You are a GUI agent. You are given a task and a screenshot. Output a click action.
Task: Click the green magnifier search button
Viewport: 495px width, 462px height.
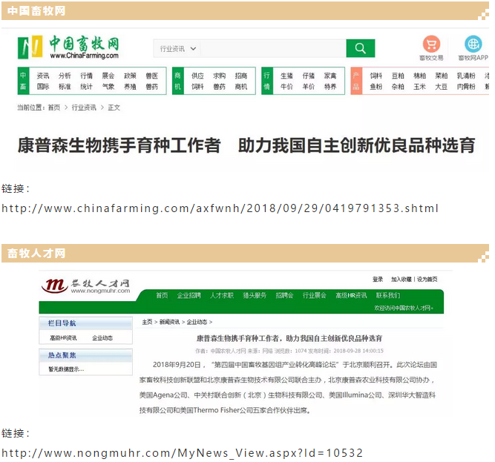click(x=360, y=48)
